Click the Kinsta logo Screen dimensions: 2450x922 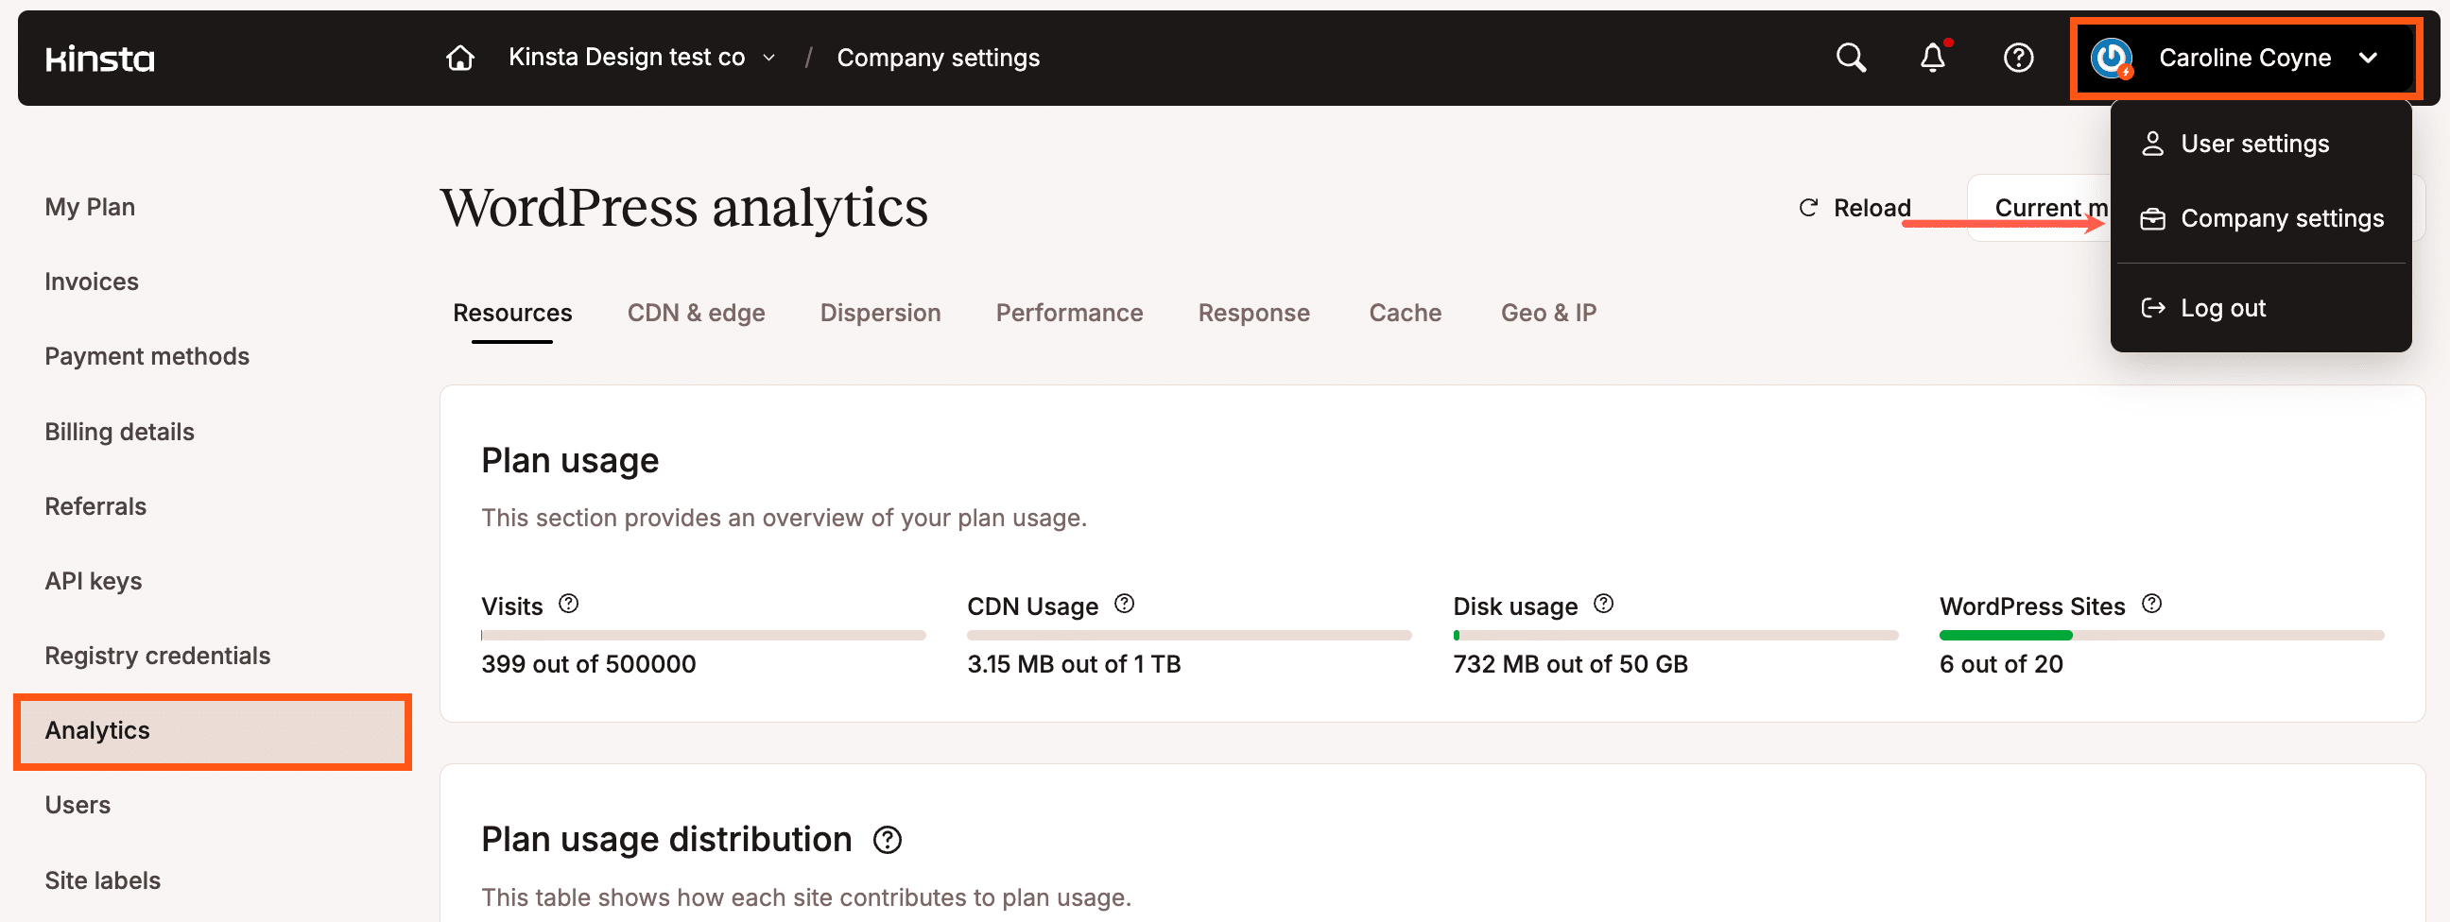(100, 58)
